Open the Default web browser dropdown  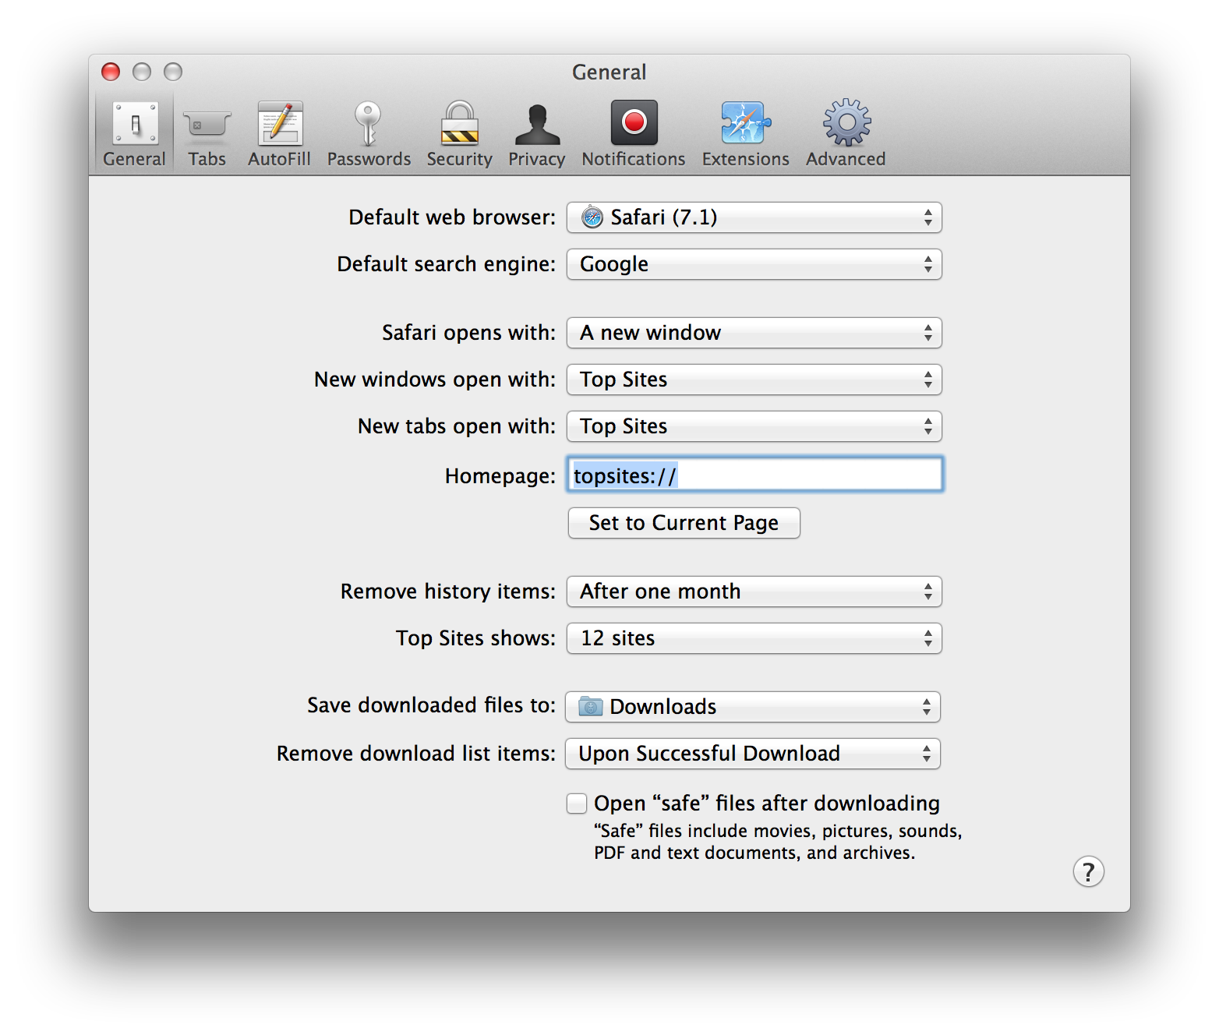(x=754, y=217)
